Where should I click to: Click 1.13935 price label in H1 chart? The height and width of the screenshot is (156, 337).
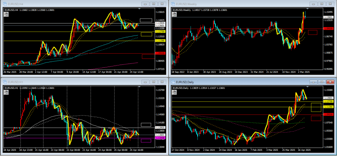coord(161,128)
